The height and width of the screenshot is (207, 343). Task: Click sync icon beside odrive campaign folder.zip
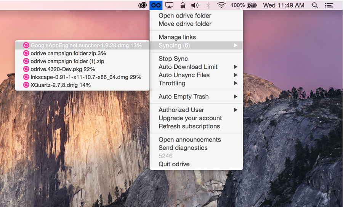(x=26, y=53)
